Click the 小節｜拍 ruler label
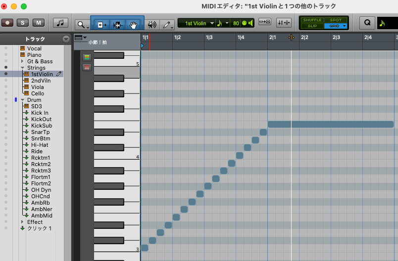The image size is (398, 261). click(98, 43)
